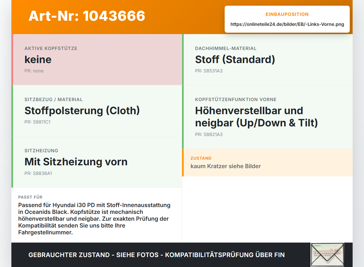Click the 'keine' value text
Image resolution: width=364 pixels, height=267 pixels.
click(x=38, y=59)
